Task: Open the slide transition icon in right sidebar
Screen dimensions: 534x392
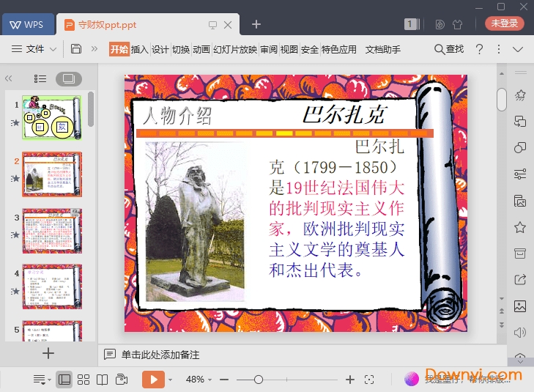Action: [x=520, y=122]
